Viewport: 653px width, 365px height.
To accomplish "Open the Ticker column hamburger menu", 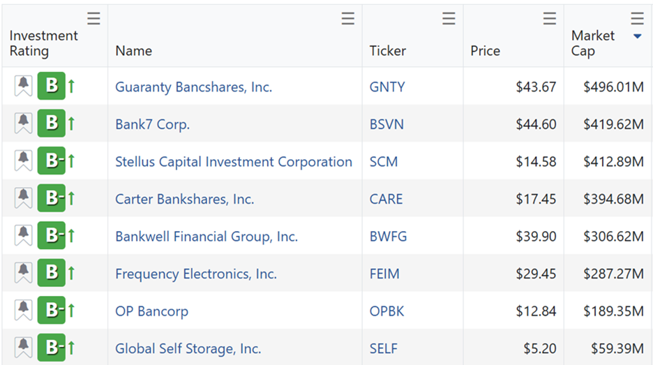I will pyautogui.click(x=449, y=18).
